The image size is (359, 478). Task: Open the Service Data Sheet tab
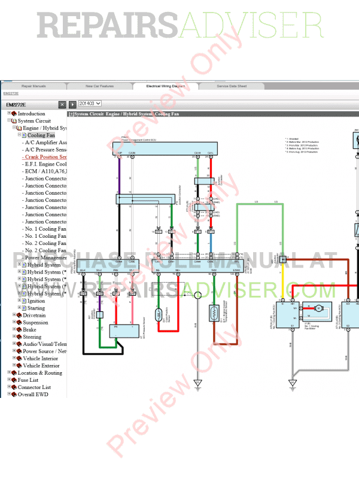pyautogui.click(x=232, y=86)
